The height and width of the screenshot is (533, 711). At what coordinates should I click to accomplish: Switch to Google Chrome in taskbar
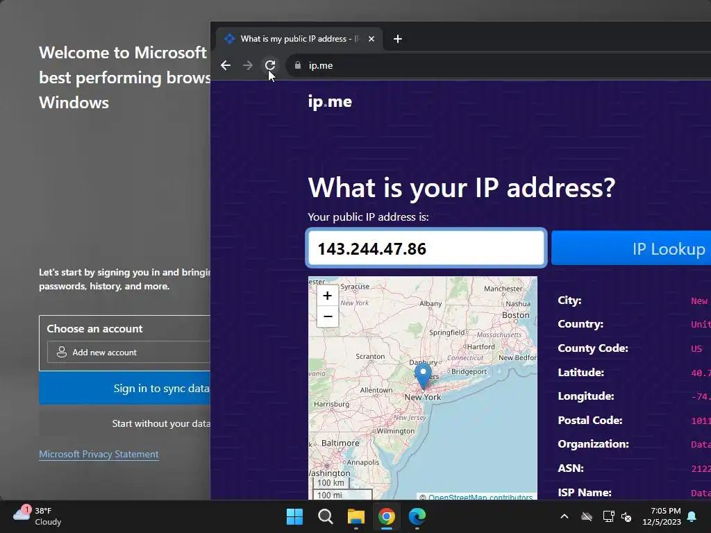click(x=387, y=516)
